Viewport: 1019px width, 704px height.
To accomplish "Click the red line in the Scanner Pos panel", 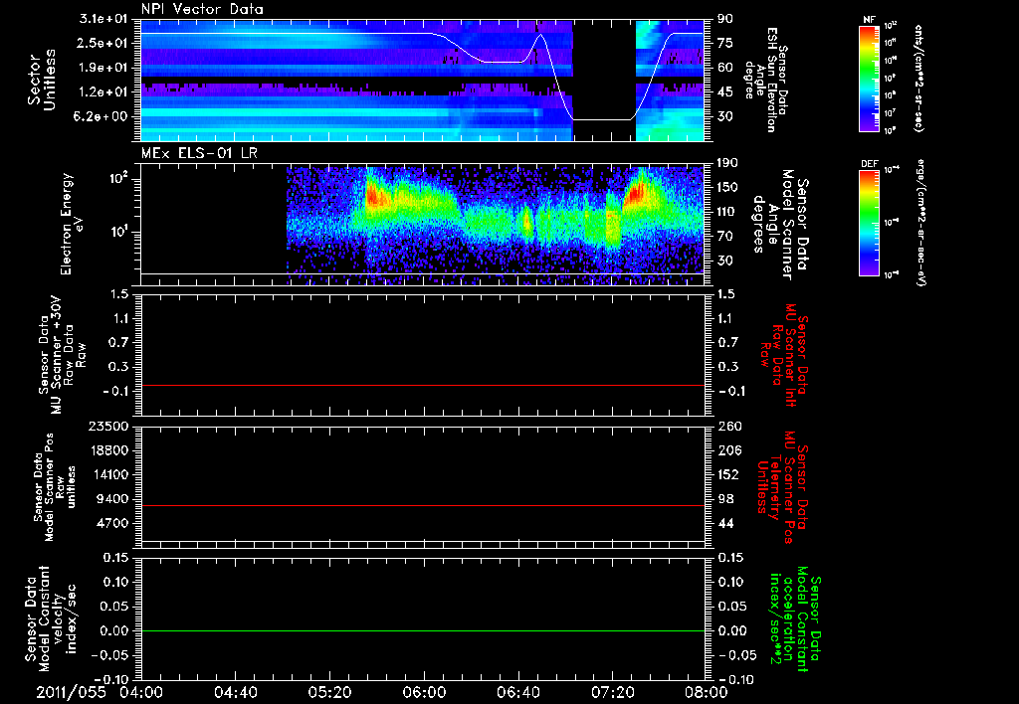I will (423, 505).
